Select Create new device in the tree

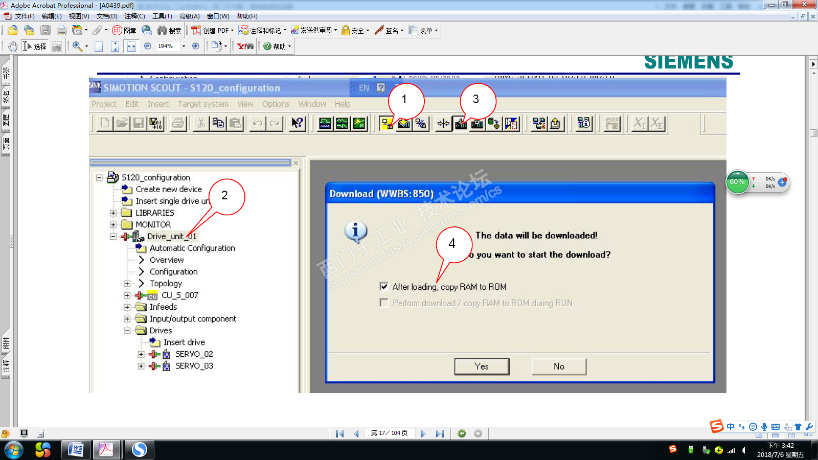pos(169,190)
